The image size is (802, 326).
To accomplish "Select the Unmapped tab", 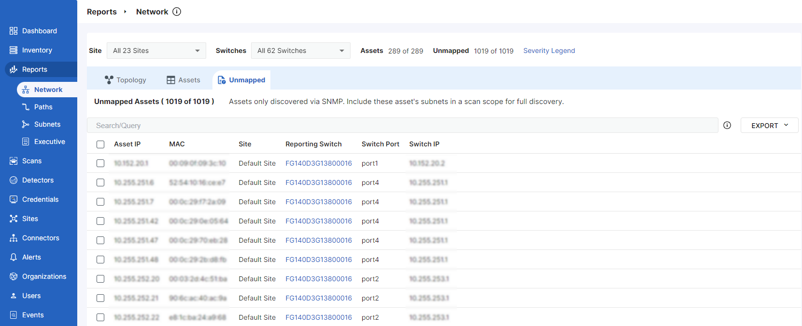I will pos(241,80).
